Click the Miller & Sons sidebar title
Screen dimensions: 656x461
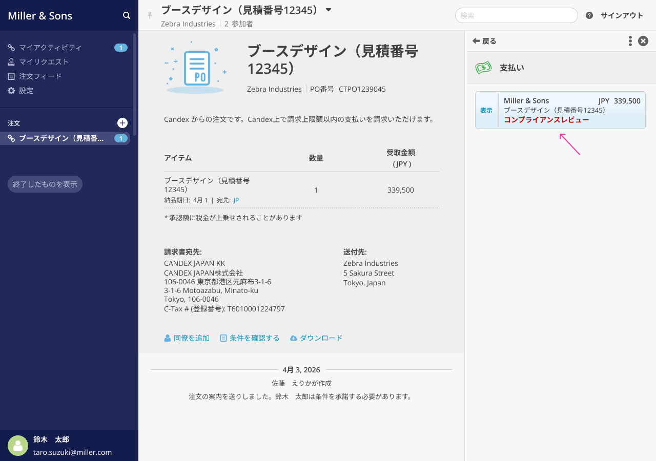point(40,16)
